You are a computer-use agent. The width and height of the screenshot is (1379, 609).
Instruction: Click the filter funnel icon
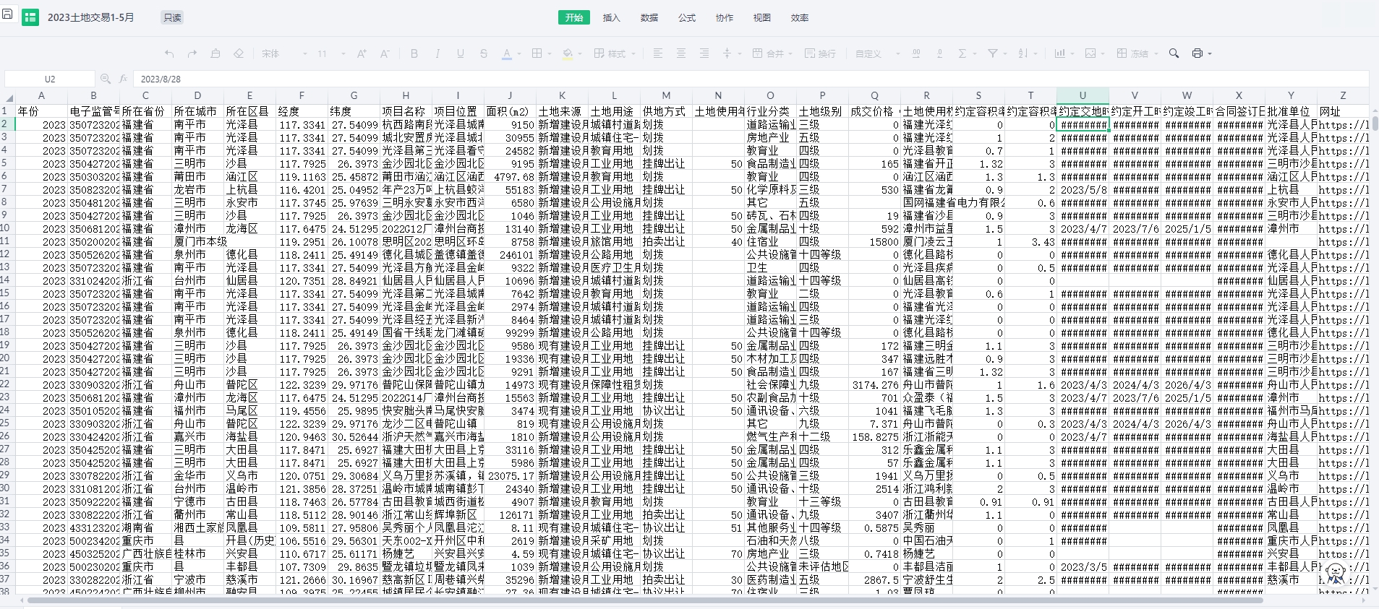coord(993,53)
